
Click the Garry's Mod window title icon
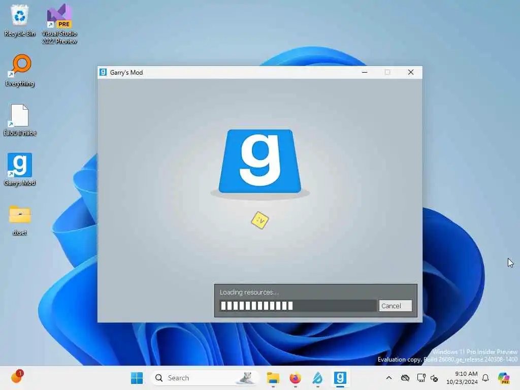click(x=103, y=72)
